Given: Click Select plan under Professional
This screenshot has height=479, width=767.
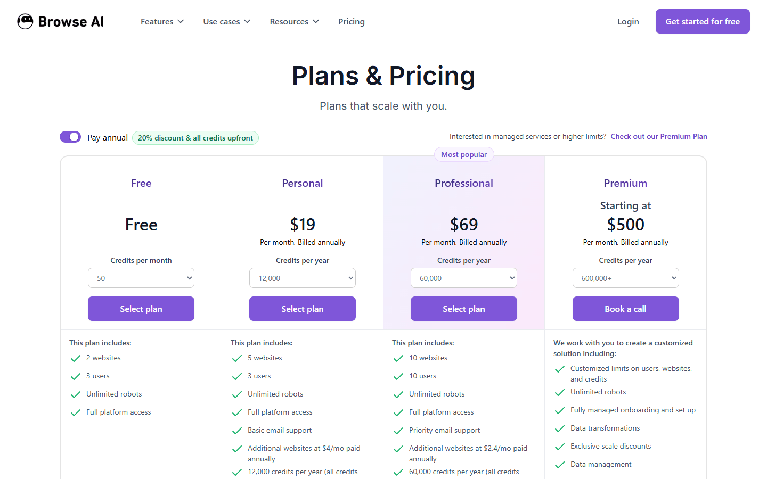Looking at the screenshot, I should coord(463,309).
